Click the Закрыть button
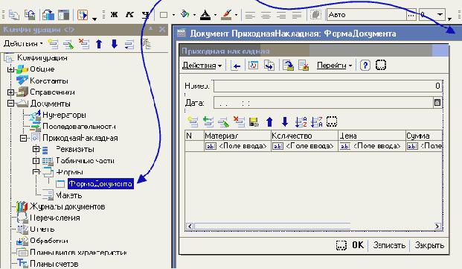This screenshot has height=269, width=462. coord(429,245)
